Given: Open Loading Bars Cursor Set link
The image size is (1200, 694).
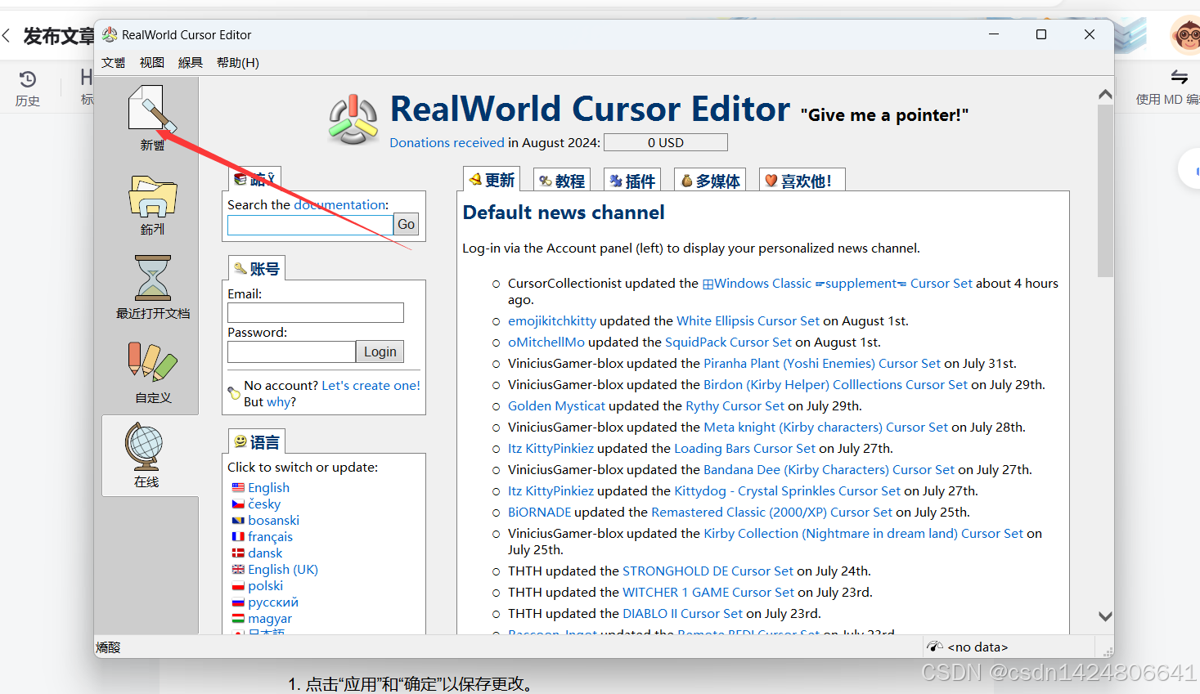Looking at the screenshot, I should 744,448.
